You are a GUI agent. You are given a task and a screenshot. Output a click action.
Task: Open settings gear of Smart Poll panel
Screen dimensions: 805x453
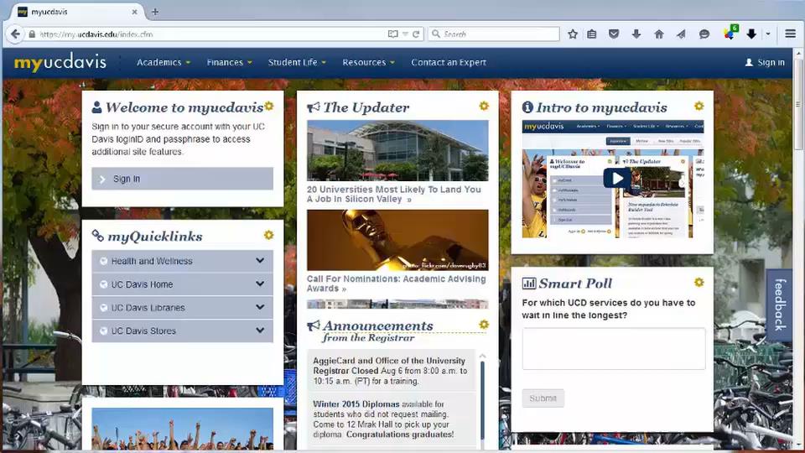click(x=699, y=283)
